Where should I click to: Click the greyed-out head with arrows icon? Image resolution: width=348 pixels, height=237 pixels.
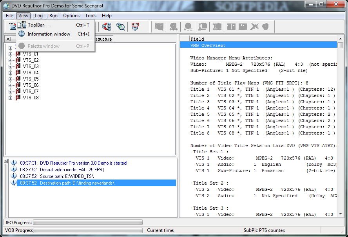pyautogui.click(x=174, y=27)
